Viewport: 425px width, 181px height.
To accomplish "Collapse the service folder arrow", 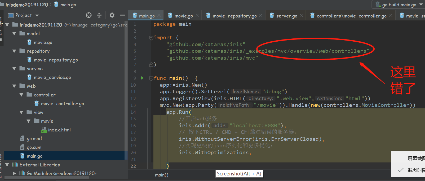I will [14, 69].
